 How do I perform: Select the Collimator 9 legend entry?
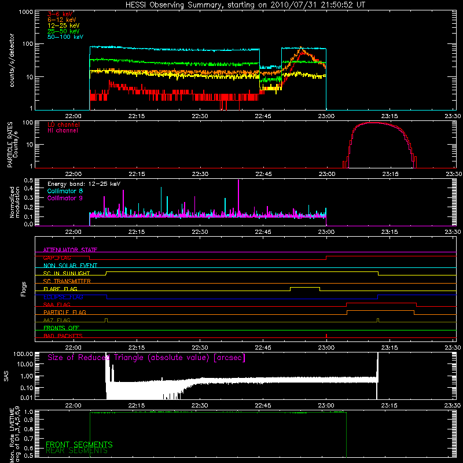point(65,198)
